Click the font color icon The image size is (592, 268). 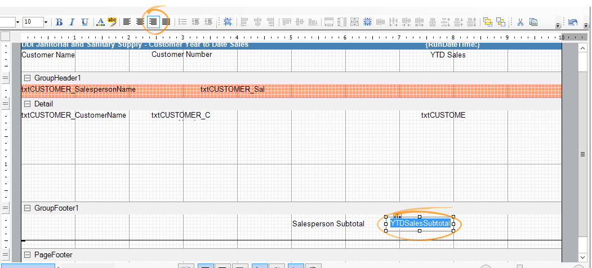click(100, 22)
